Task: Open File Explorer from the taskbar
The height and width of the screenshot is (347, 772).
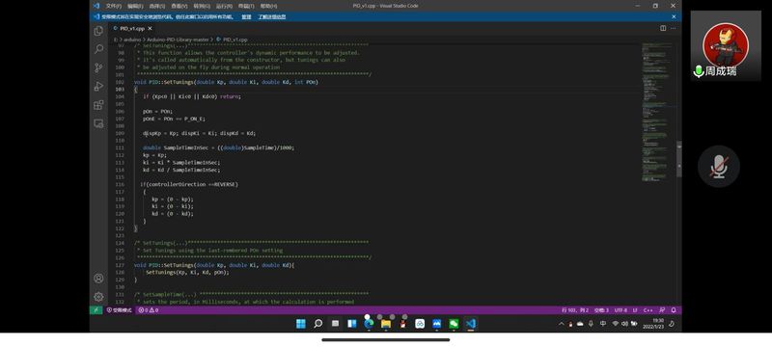Action: pos(385,324)
